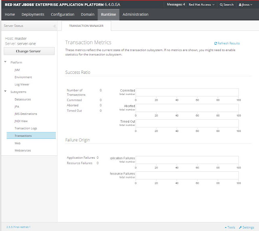Click the Aborted total number bar
This screenshot has height=231, width=259.
187,108
